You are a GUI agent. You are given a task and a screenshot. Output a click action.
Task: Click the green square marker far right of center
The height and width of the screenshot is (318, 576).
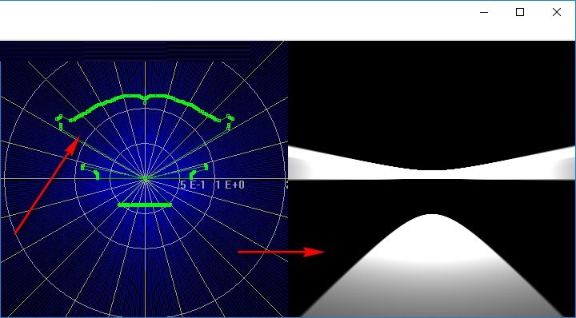[x=206, y=167]
